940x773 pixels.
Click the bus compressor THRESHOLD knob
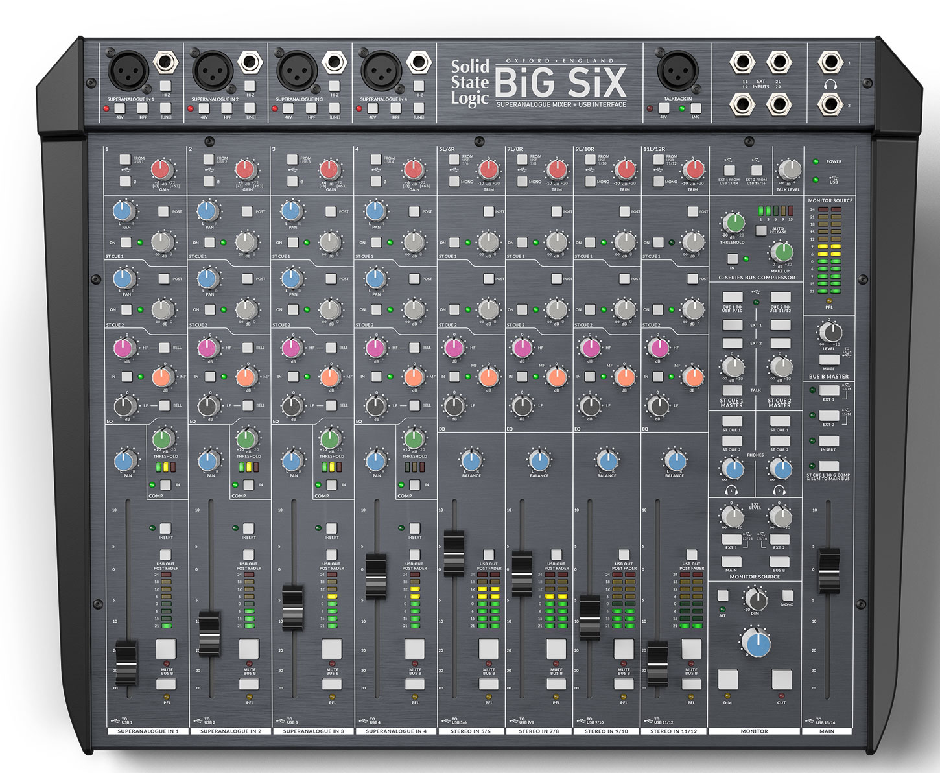[x=733, y=223]
